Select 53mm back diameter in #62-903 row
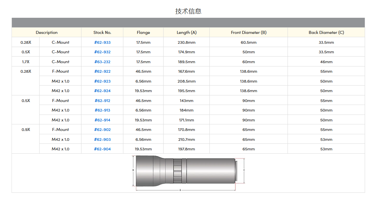The width and height of the screenshot is (370, 204). (326, 140)
